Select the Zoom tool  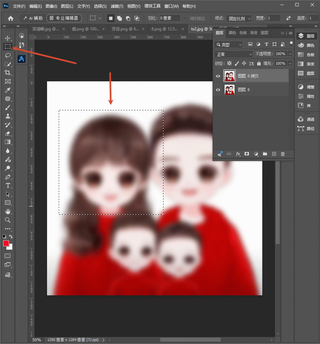8,220
